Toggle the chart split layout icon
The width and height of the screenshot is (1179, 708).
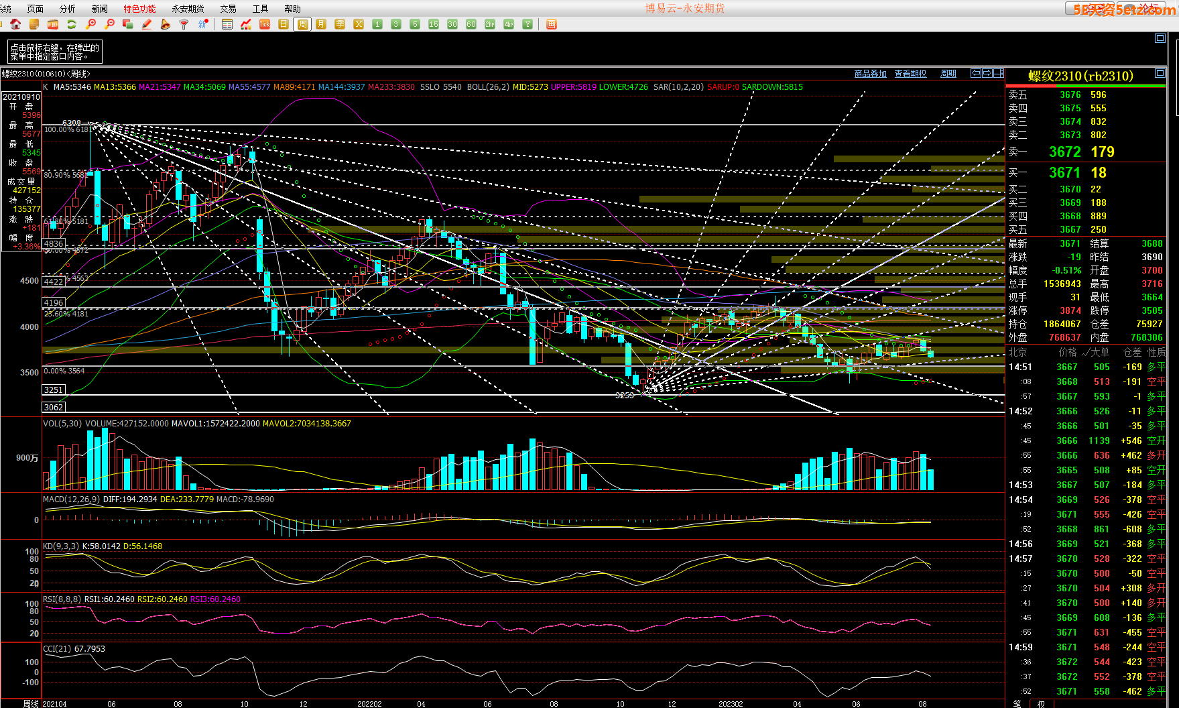point(999,73)
